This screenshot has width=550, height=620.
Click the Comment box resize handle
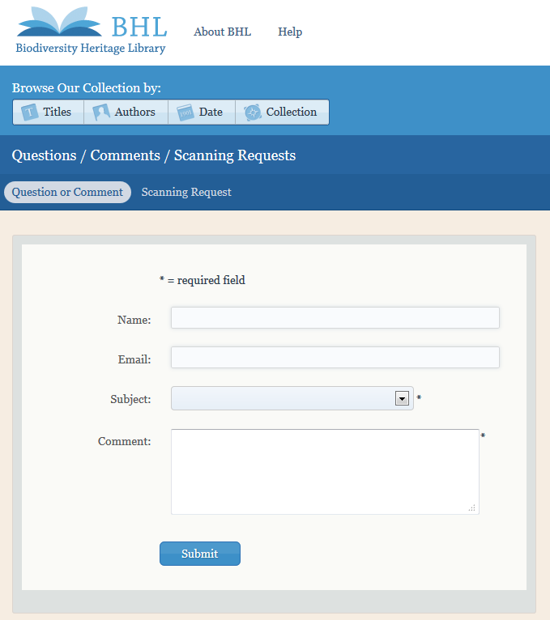471,507
